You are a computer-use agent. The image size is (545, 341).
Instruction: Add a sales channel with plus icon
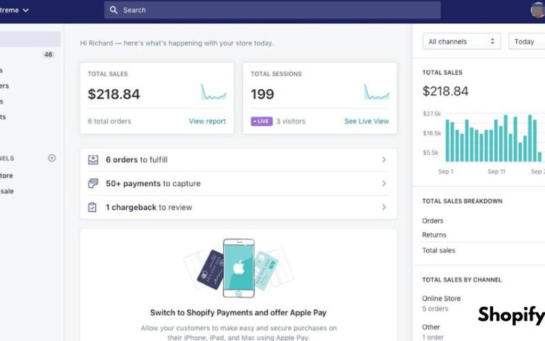pos(52,158)
